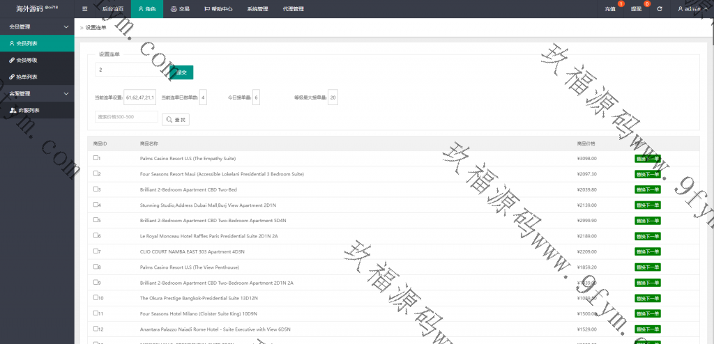This screenshot has height=344, width=714.
Task: Open 客服列表 users-icon sidebar item
Action: pos(28,110)
